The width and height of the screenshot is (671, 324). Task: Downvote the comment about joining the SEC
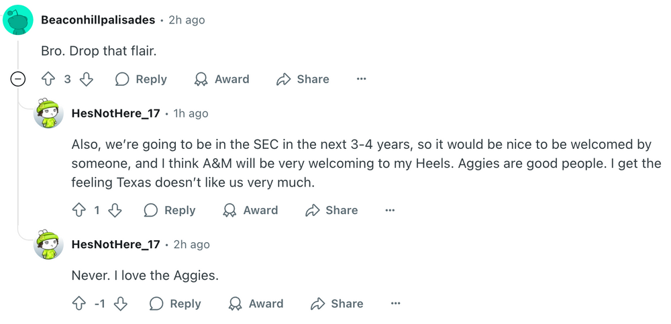115,211
